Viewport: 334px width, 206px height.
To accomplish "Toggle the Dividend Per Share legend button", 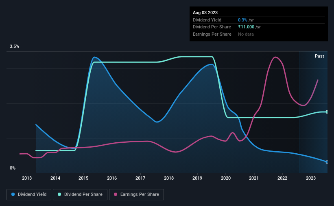I will click(x=80, y=195).
